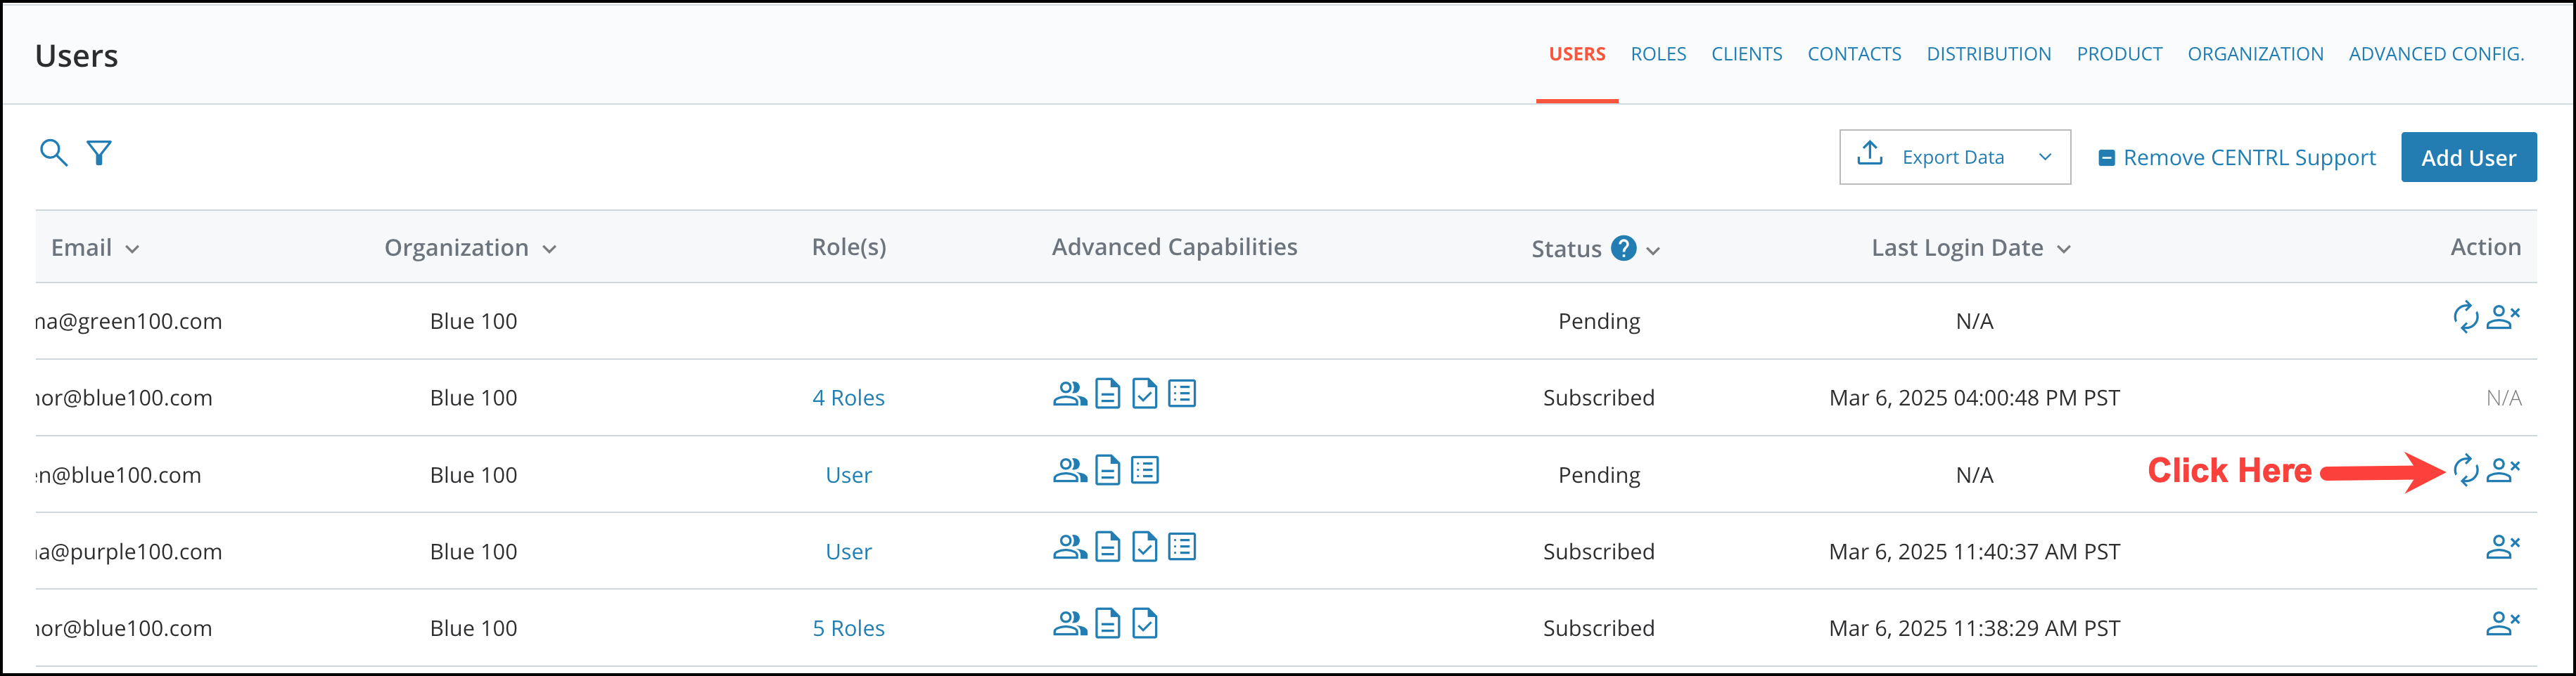
Task: Open the DISTRIBUTION tab
Action: [x=1988, y=54]
